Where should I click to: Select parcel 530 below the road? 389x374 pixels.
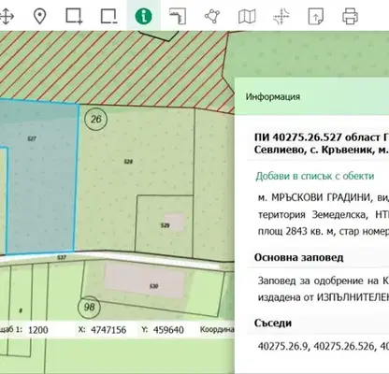coord(153,286)
